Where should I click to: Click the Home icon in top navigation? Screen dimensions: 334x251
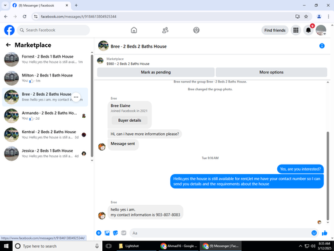click(134, 30)
